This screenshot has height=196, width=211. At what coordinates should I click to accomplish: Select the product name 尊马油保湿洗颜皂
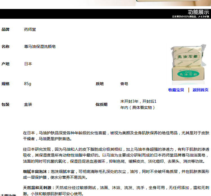click(40, 47)
